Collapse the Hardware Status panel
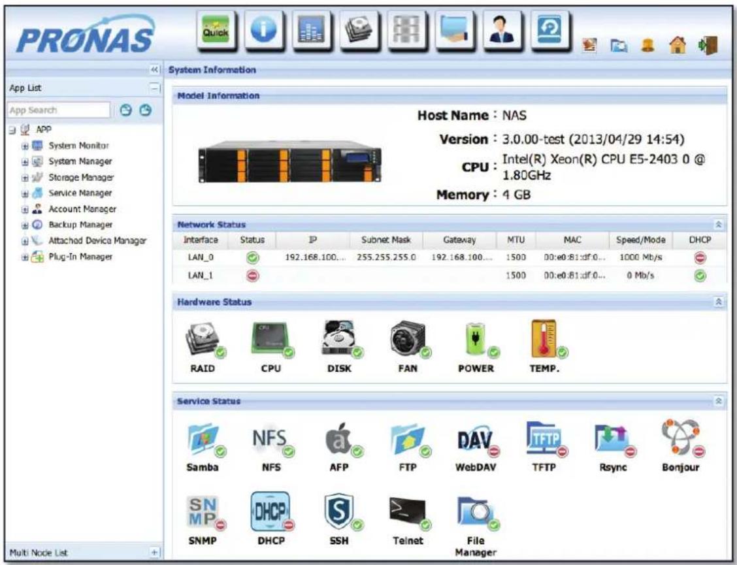The image size is (737, 565). pos(718,302)
